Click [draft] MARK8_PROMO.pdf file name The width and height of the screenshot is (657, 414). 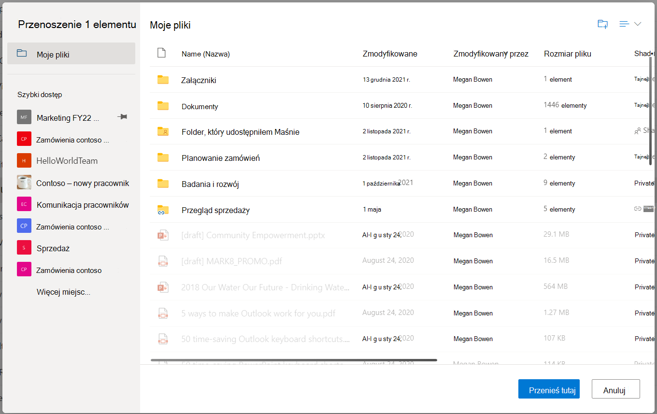pyautogui.click(x=231, y=261)
